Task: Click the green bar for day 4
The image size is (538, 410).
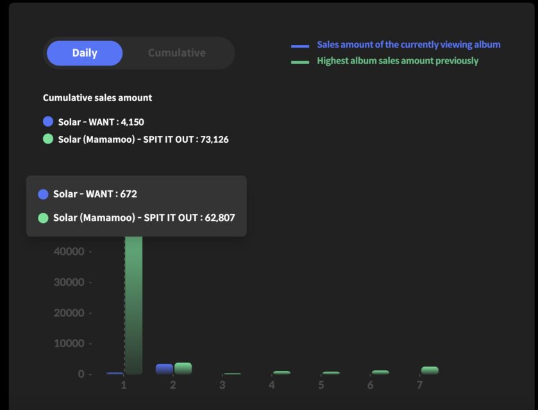Action: pos(282,373)
